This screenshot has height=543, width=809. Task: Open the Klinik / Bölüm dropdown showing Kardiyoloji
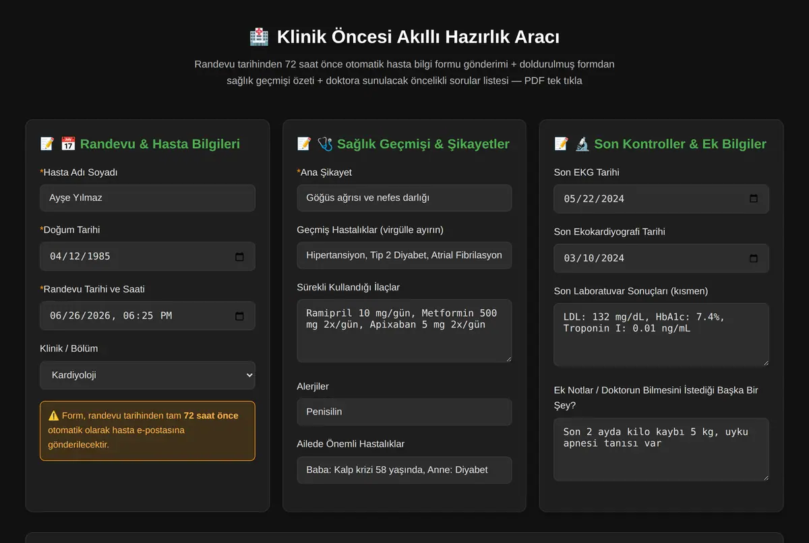pos(148,375)
